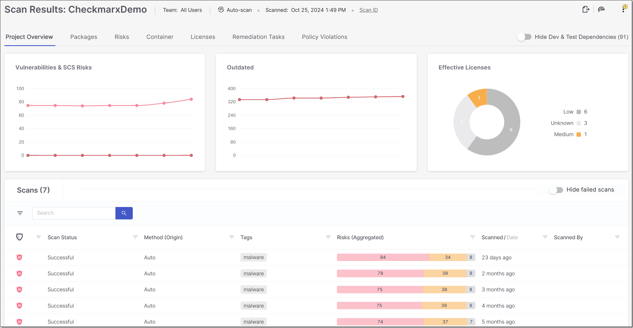Open filter left of Tags column
This screenshot has height=328, width=633.
pyautogui.click(x=232, y=237)
